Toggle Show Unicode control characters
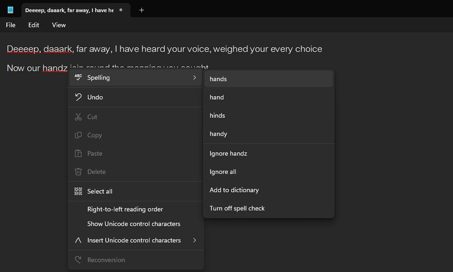Screen dimensions: 453x272 coord(134,224)
